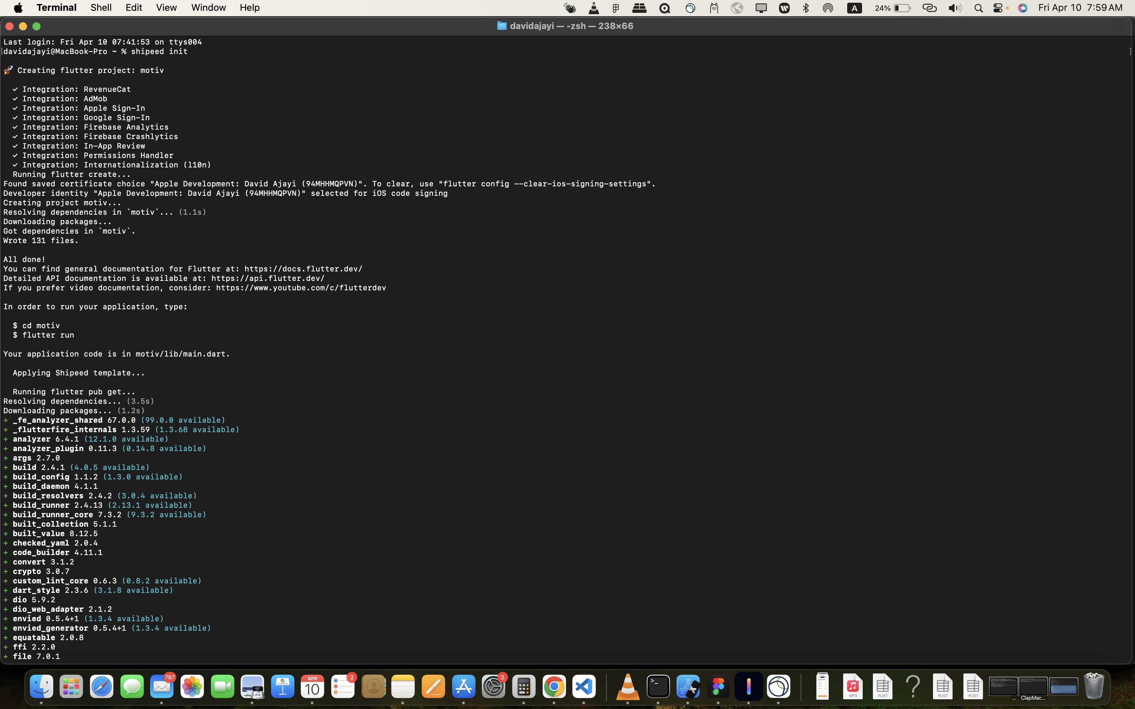The height and width of the screenshot is (709, 1135).
Task: Click the volume icon in menu bar
Action: point(954,8)
